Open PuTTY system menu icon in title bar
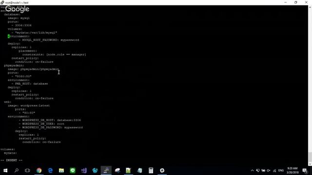This screenshot has width=312, height=175. click(2, 2)
